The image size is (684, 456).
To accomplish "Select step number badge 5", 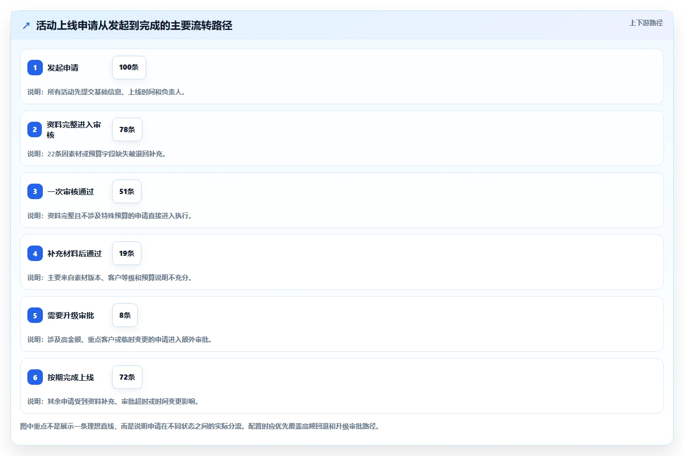I will pyautogui.click(x=35, y=315).
